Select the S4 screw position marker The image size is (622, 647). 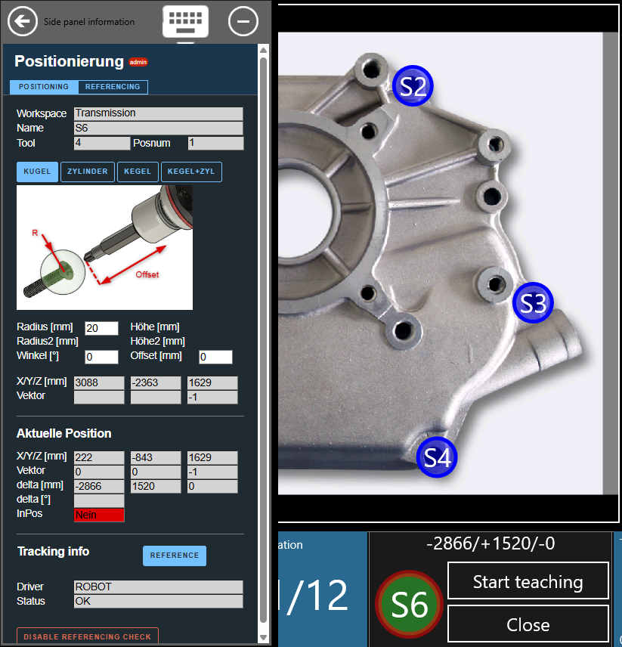pos(437,457)
